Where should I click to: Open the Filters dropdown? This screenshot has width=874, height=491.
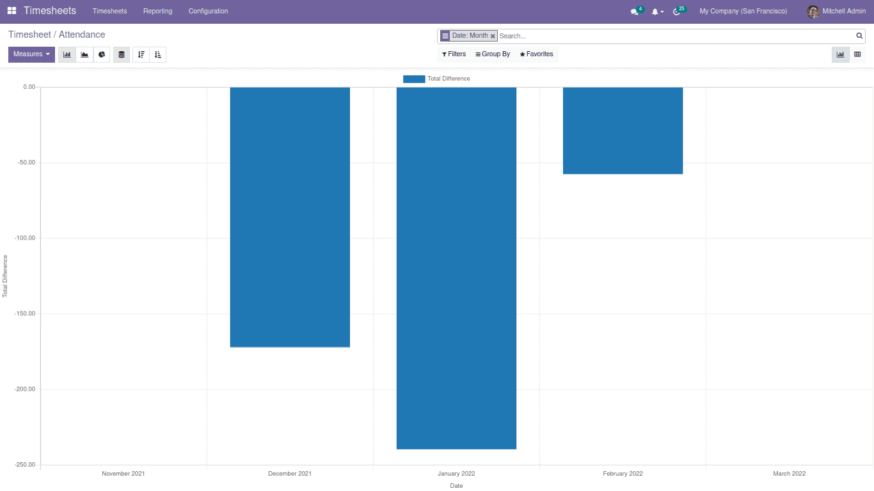point(454,54)
